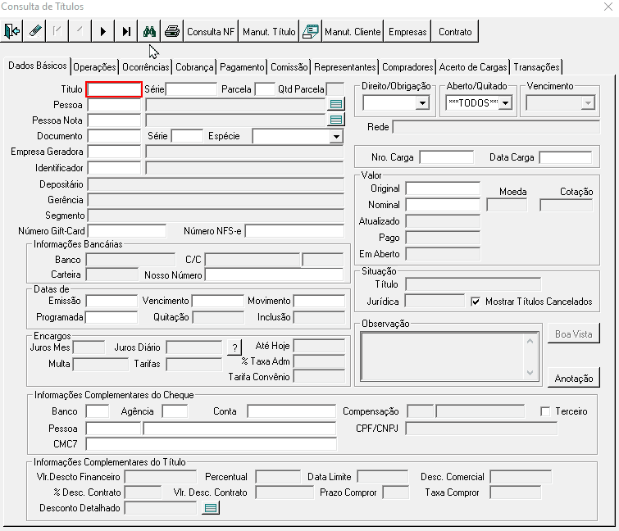Click the CMC7 input field
The width and height of the screenshot is (619, 531).
(212, 444)
